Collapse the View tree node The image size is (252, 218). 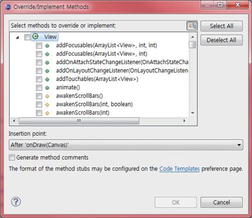(17, 38)
